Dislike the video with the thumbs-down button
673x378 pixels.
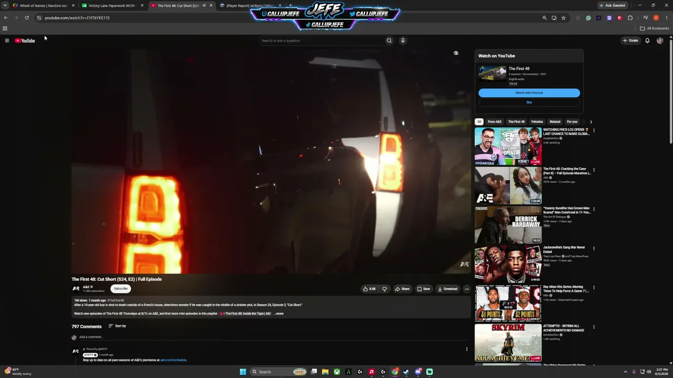[x=384, y=289]
